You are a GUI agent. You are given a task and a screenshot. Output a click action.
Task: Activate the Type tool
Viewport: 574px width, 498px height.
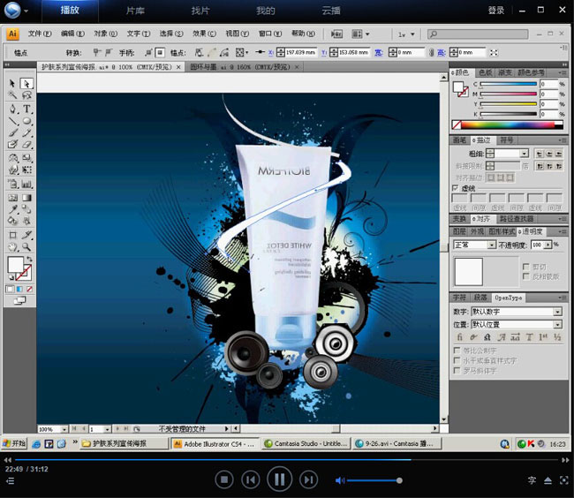point(26,109)
